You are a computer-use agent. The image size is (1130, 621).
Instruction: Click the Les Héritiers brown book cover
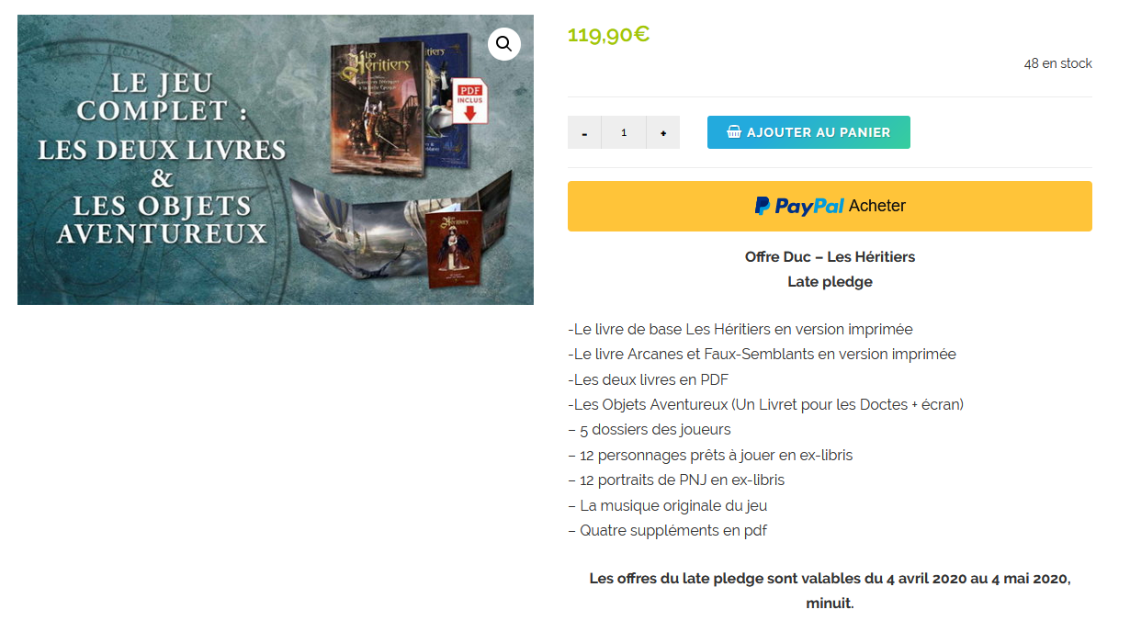coord(378,108)
